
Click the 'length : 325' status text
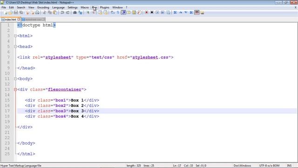pyautogui.click(x=134, y=166)
